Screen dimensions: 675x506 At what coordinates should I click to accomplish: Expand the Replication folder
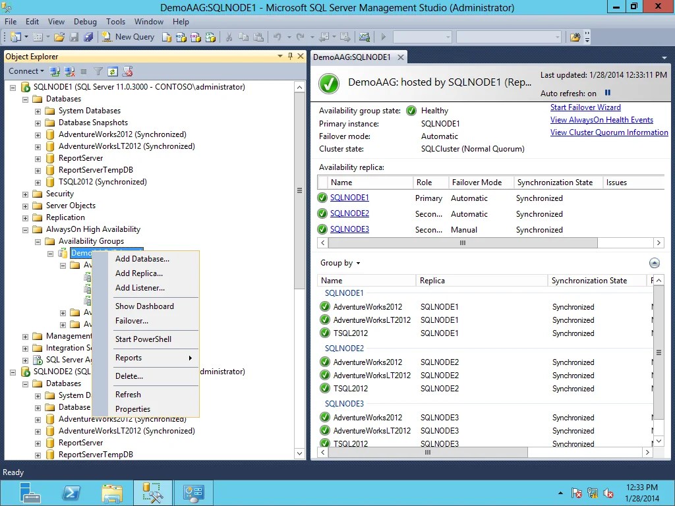(26, 218)
